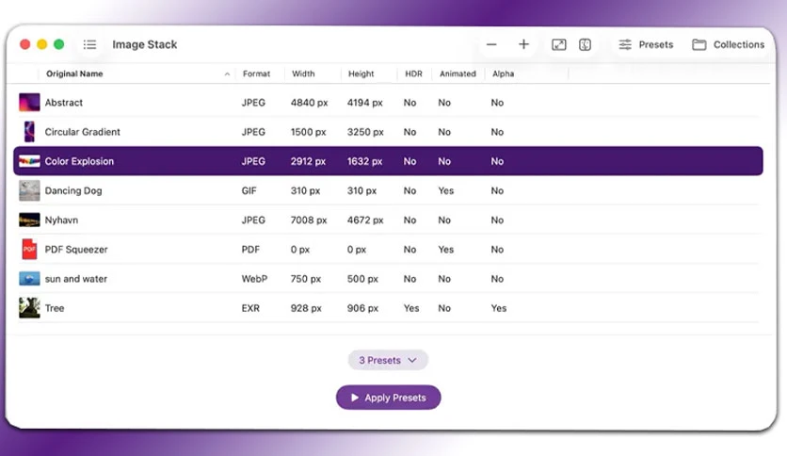This screenshot has width=787, height=456.
Task: Click Tree's Alpha Yes value
Action: point(498,308)
